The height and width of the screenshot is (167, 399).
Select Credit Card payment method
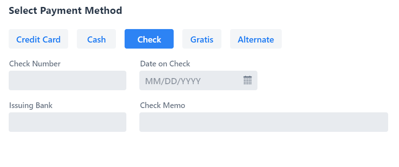39,39
